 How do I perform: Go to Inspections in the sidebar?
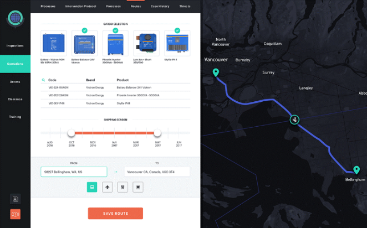click(15, 45)
